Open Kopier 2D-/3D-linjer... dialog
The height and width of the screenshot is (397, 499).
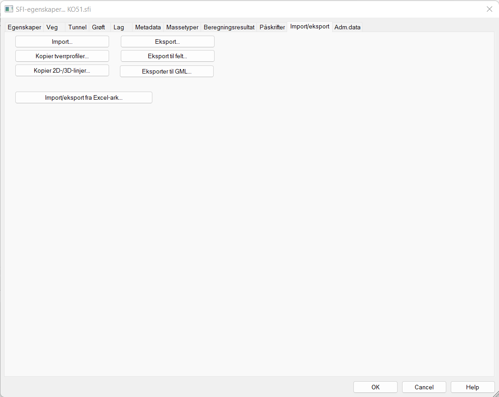click(62, 70)
